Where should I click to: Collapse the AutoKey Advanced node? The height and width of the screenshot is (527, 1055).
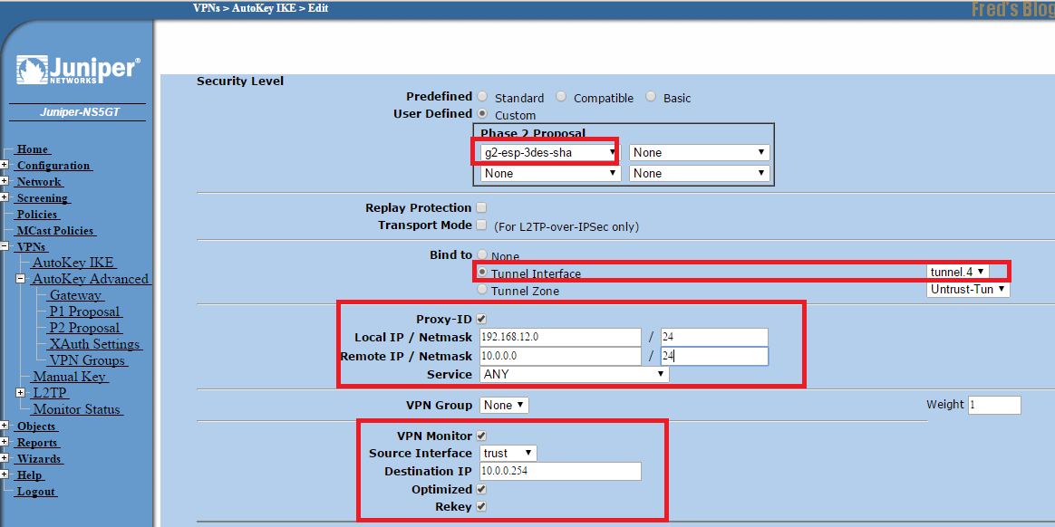click(x=20, y=278)
